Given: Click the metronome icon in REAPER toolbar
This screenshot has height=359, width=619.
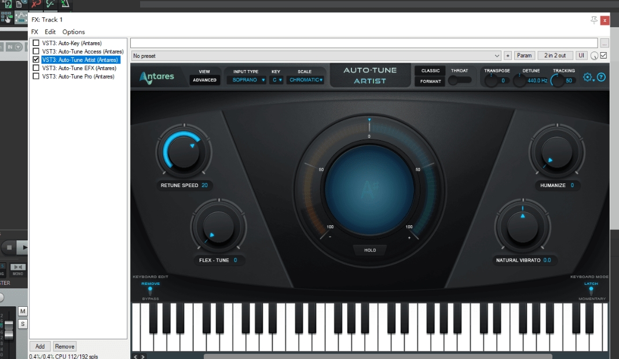Looking at the screenshot, I should click(x=65, y=4).
